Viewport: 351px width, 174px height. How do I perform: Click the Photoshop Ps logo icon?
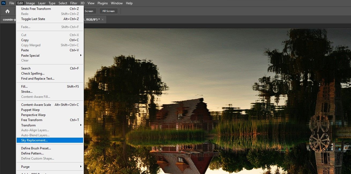3,3
